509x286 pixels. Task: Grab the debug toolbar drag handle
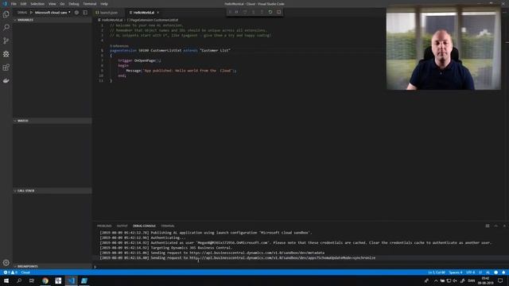[230, 12]
